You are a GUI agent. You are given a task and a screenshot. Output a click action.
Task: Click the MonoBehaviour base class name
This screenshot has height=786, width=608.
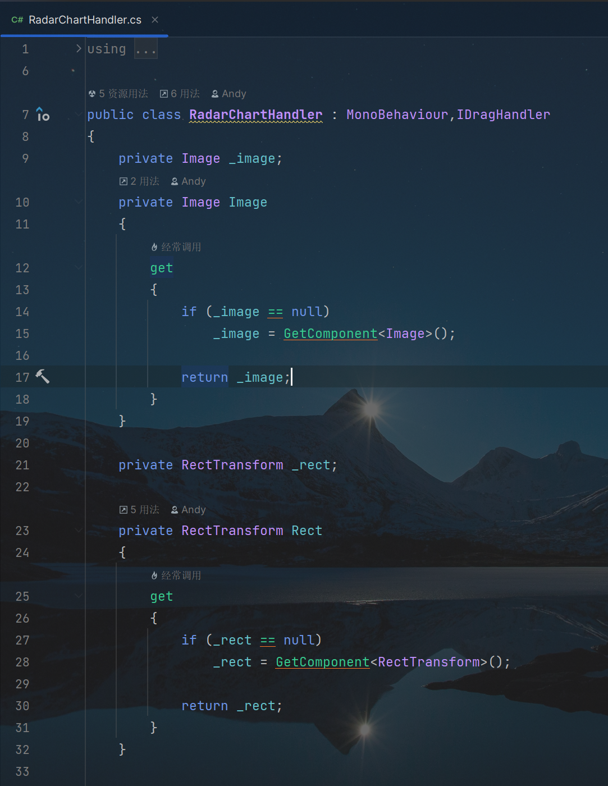(x=397, y=115)
